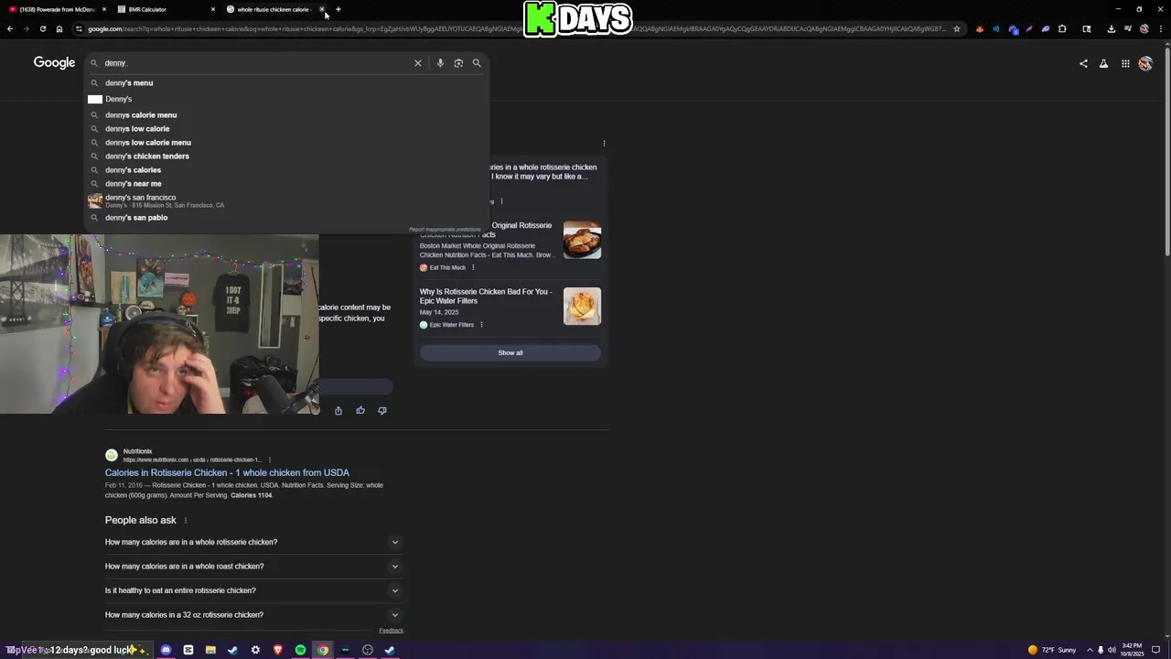Close the BMR Calculator tab
This screenshot has height=659, width=1171.
tap(212, 9)
